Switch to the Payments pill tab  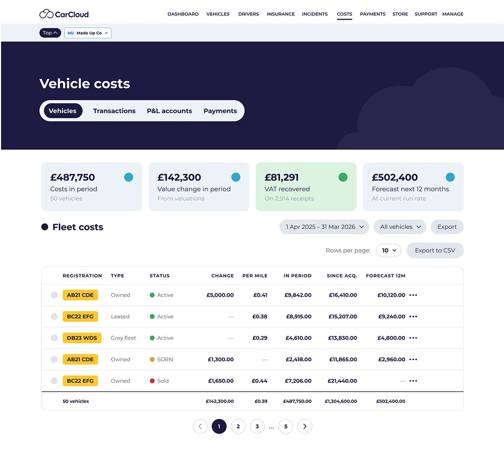tap(220, 111)
